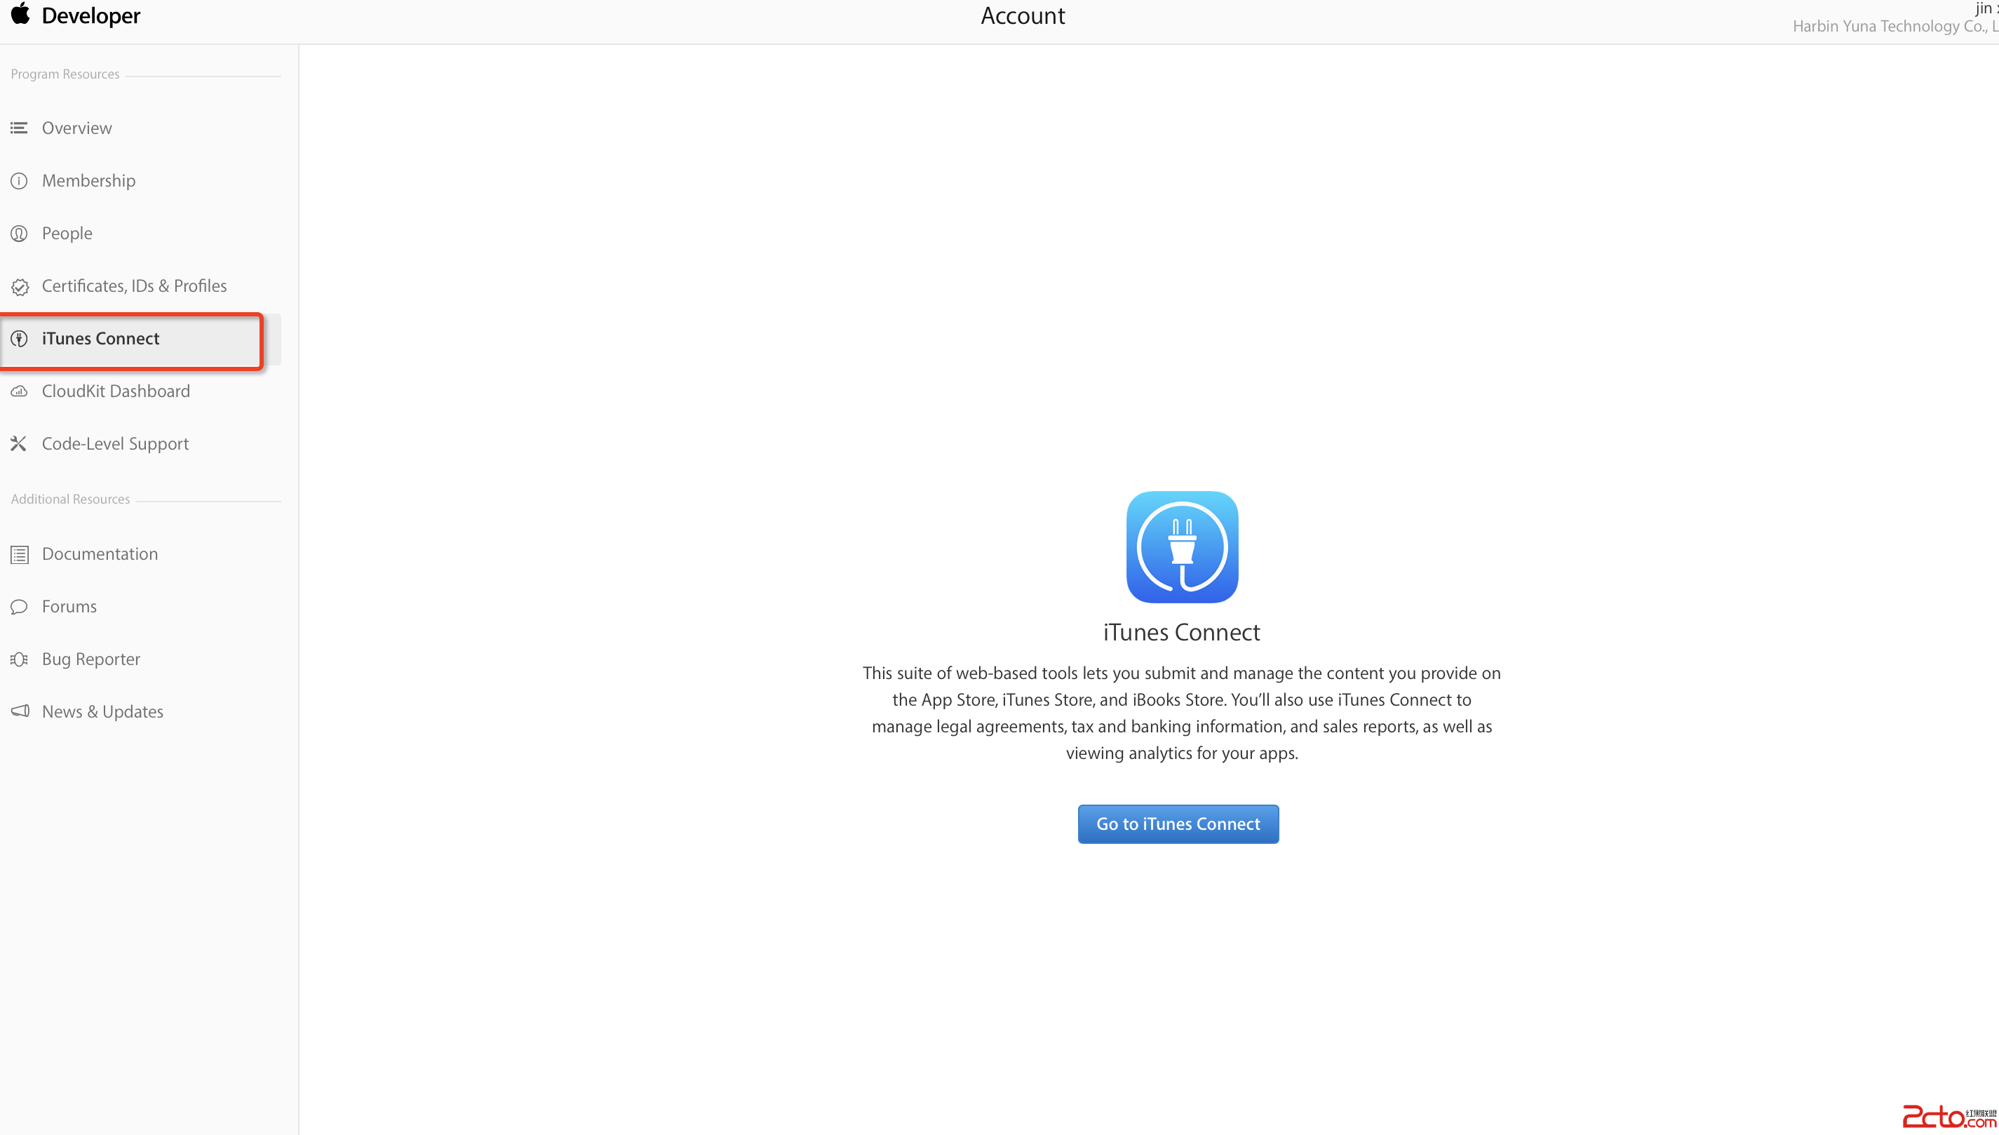Viewport: 1999px width, 1135px height.
Task: Open the Membership sidebar item
Action: 88,181
